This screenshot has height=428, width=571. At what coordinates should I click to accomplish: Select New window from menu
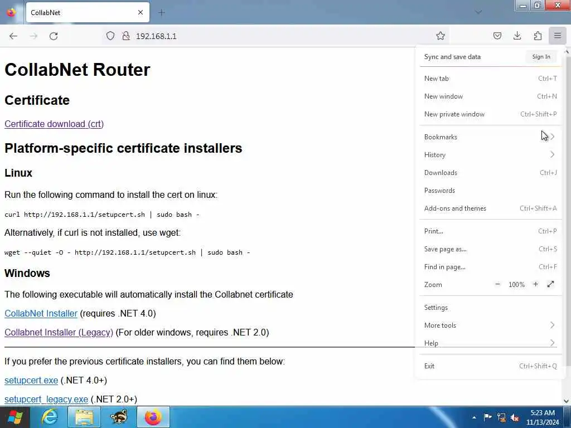coord(490,96)
